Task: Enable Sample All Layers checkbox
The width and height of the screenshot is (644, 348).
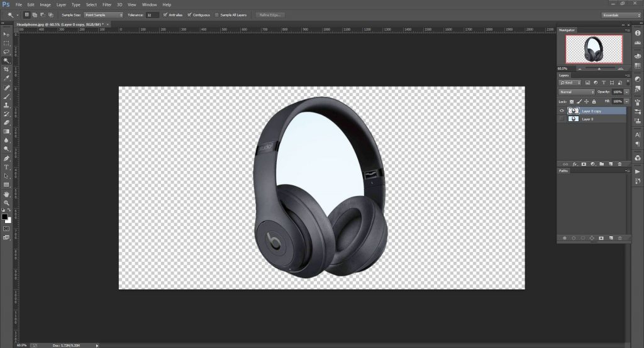Action: pyautogui.click(x=217, y=15)
